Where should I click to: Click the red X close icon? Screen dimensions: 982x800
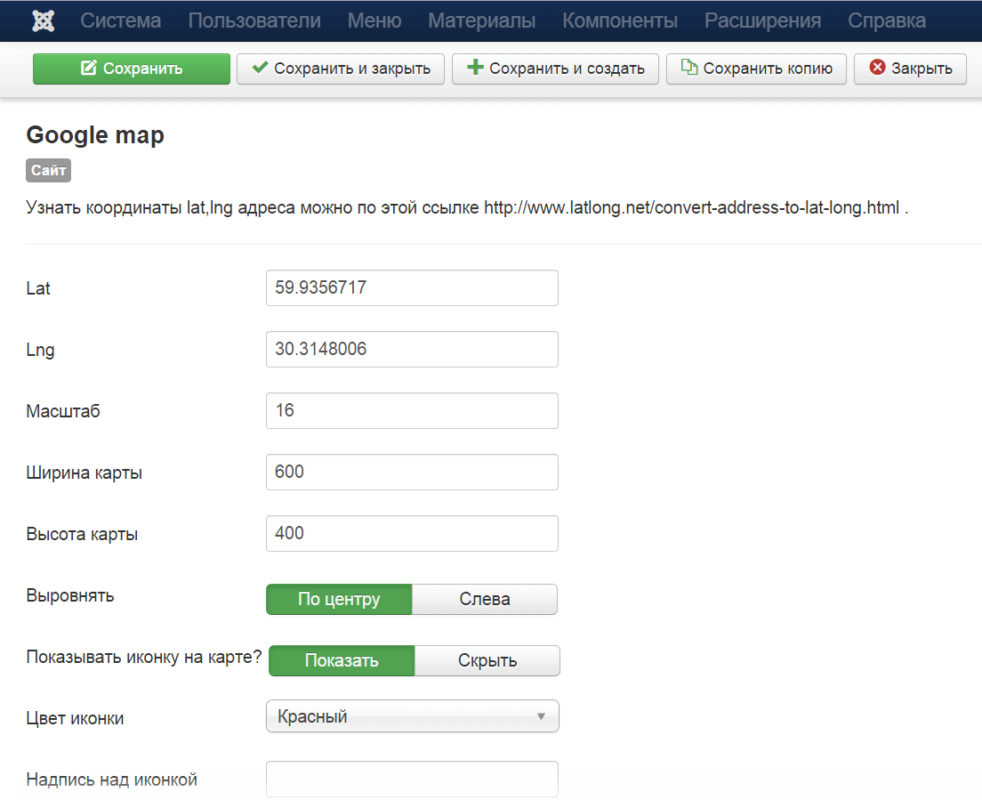click(x=877, y=67)
